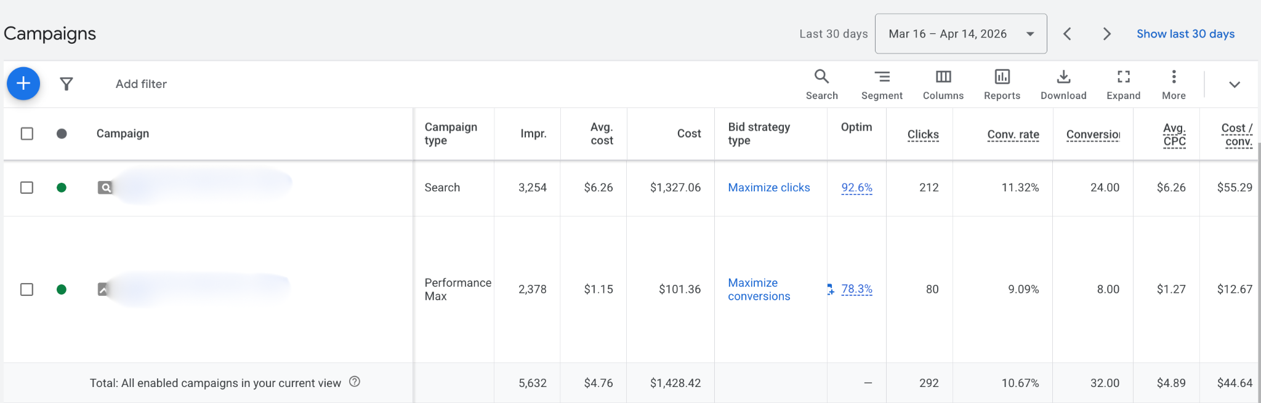Sort by Avg. cost column header
Image resolution: width=1261 pixels, height=403 pixels.
pyautogui.click(x=602, y=134)
